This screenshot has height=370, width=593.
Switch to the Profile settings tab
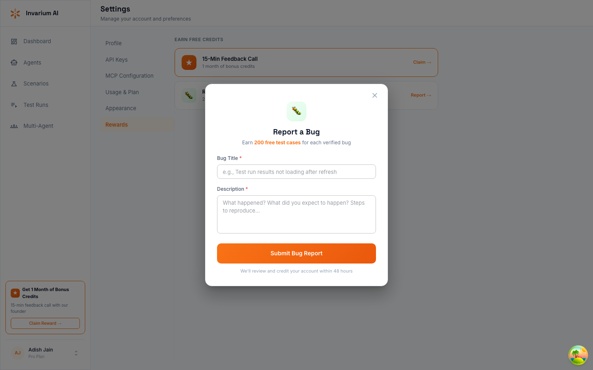[113, 43]
